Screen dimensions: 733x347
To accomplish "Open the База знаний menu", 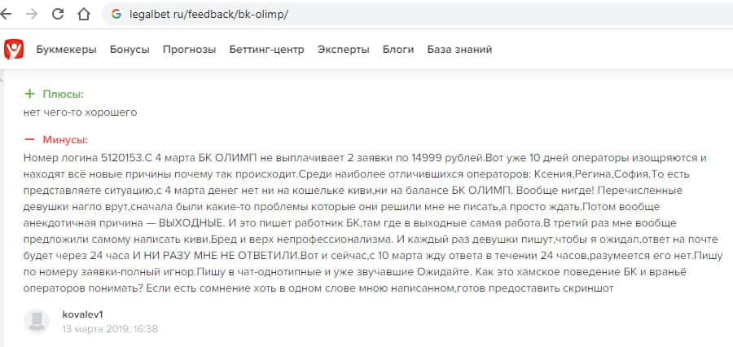I will point(459,50).
